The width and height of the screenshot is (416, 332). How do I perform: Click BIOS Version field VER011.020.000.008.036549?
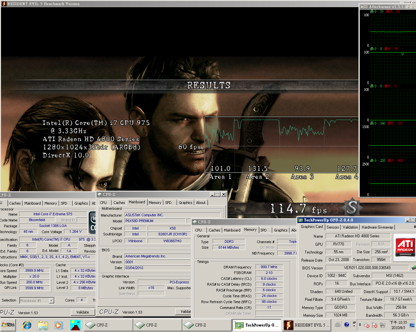(x=367, y=268)
